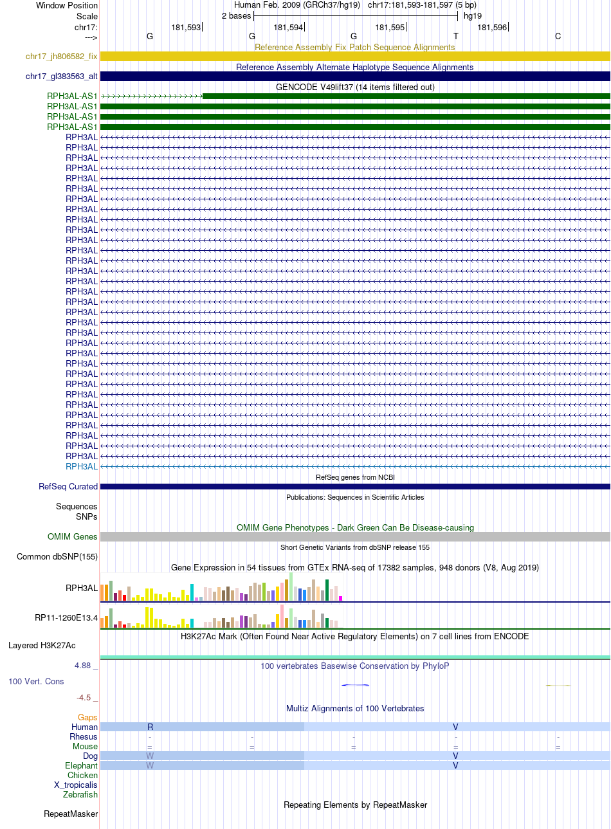This screenshot has width=611, height=829.
Task: Click the blue PhyloP conservation signal
Action: (x=355, y=685)
